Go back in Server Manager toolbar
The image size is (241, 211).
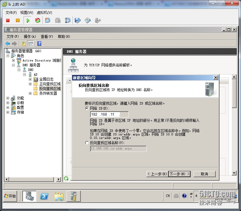[x=8, y=44]
